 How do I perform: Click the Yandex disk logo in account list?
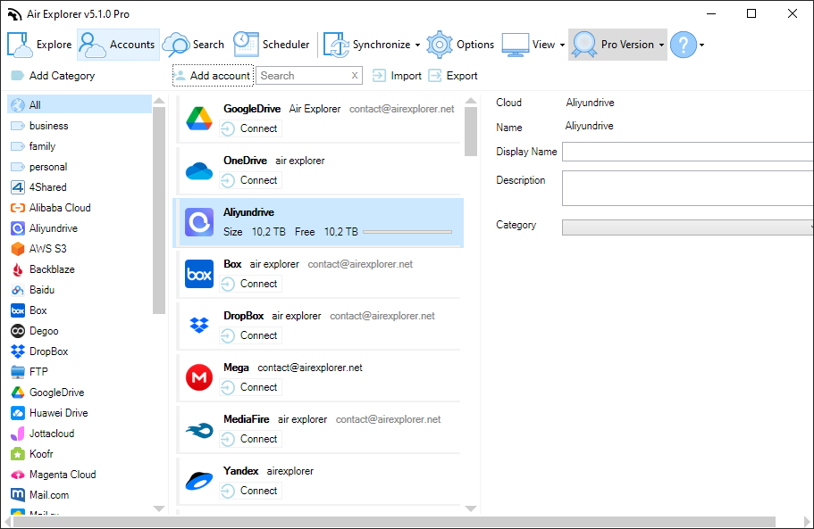click(199, 481)
